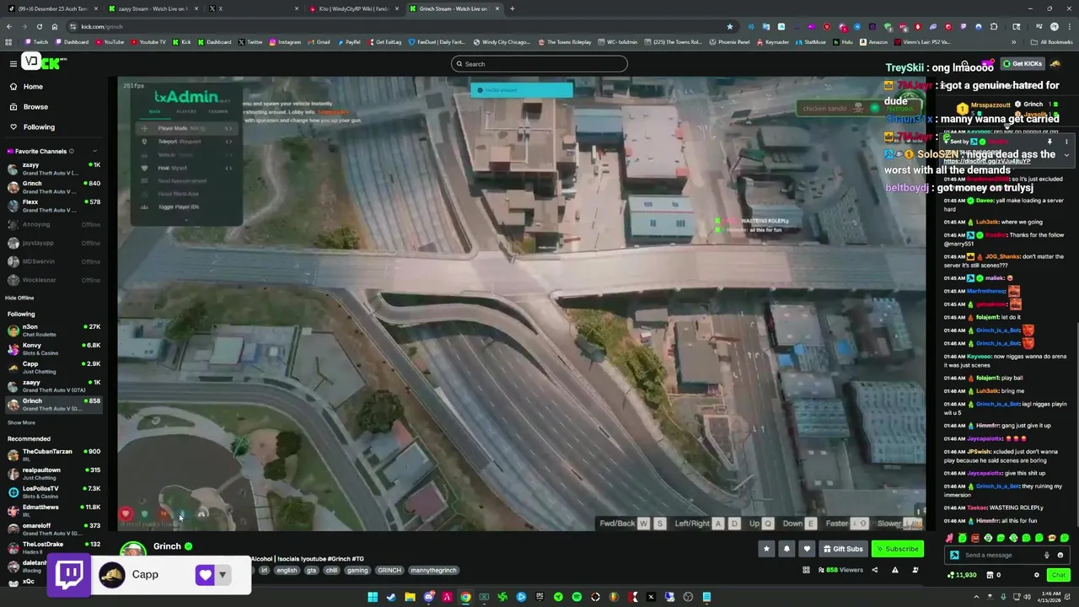Open Edmatthews recommended channel
This screenshot has height=607, width=1079.
[52, 511]
